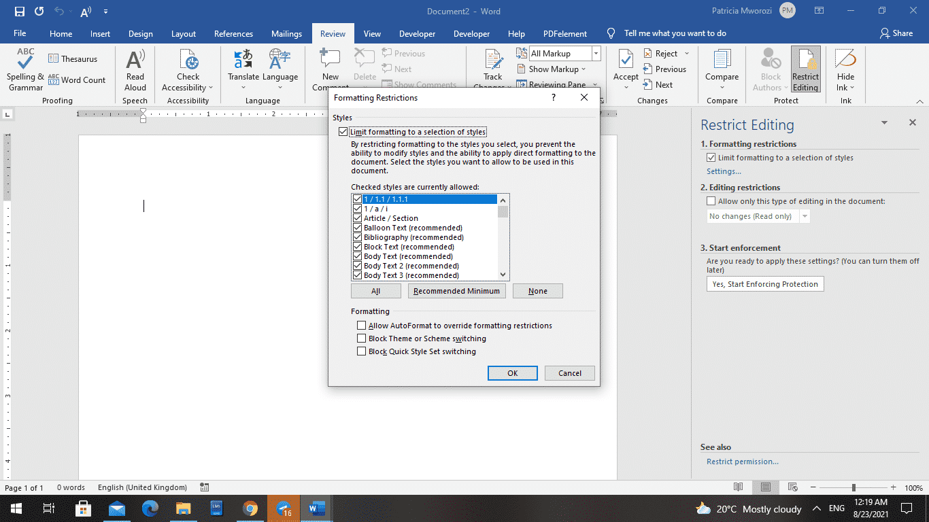The image size is (929, 522).
Task: Open the Design ribbon tab
Action: [140, 33]
